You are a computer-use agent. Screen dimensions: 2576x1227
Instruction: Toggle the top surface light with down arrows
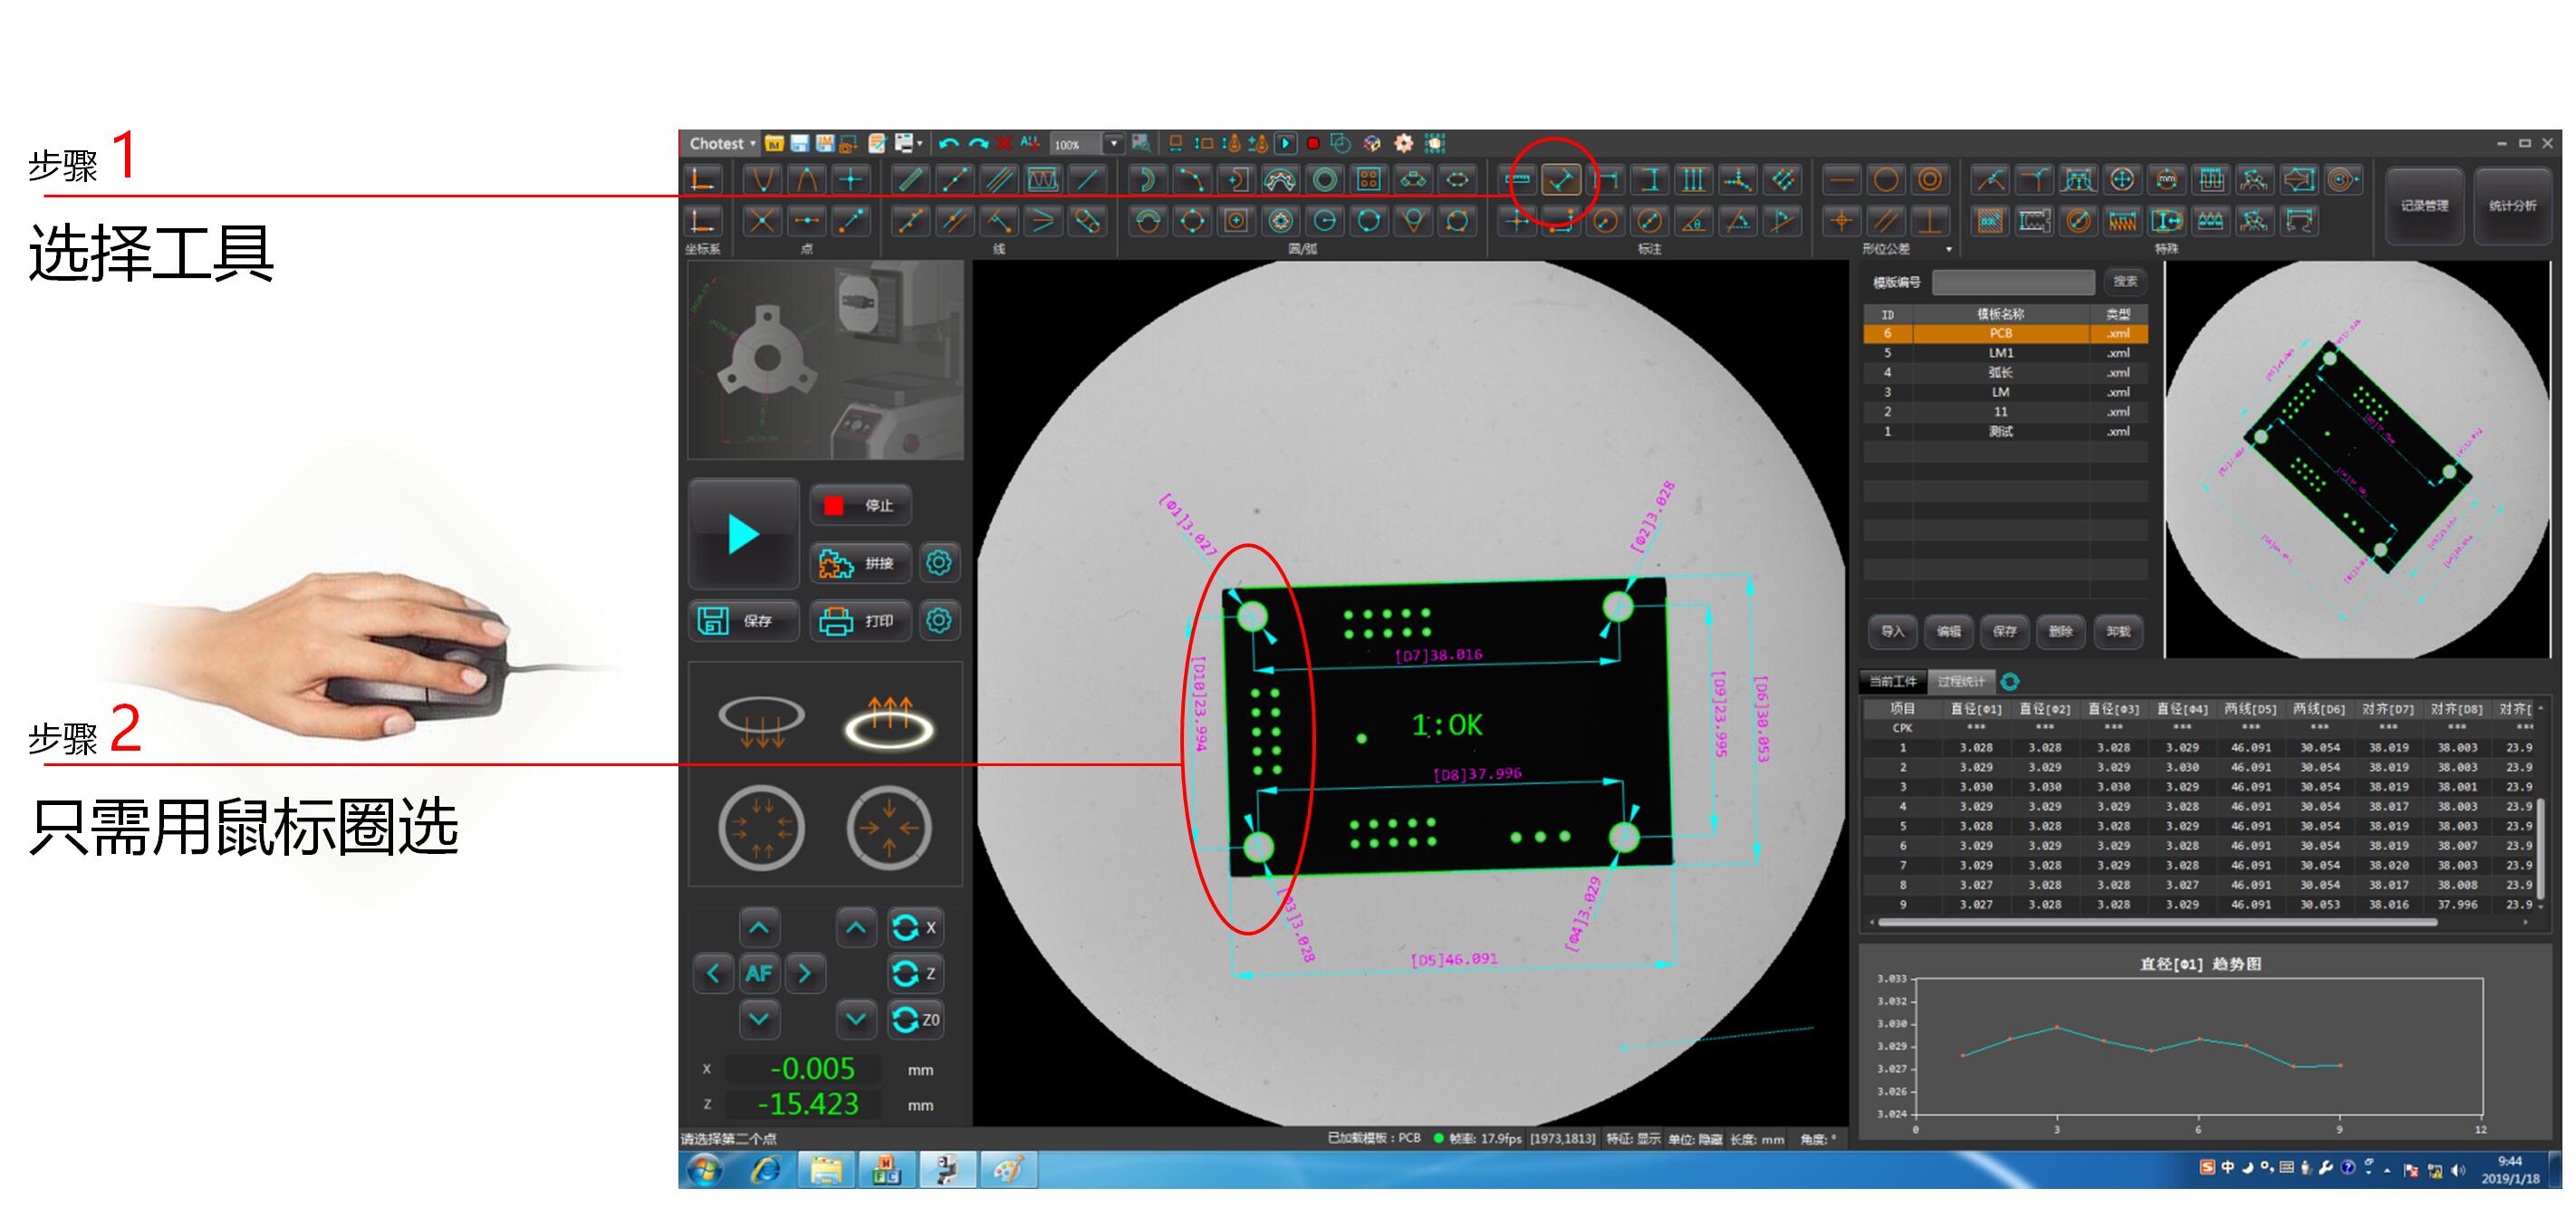tap(762, 723)
